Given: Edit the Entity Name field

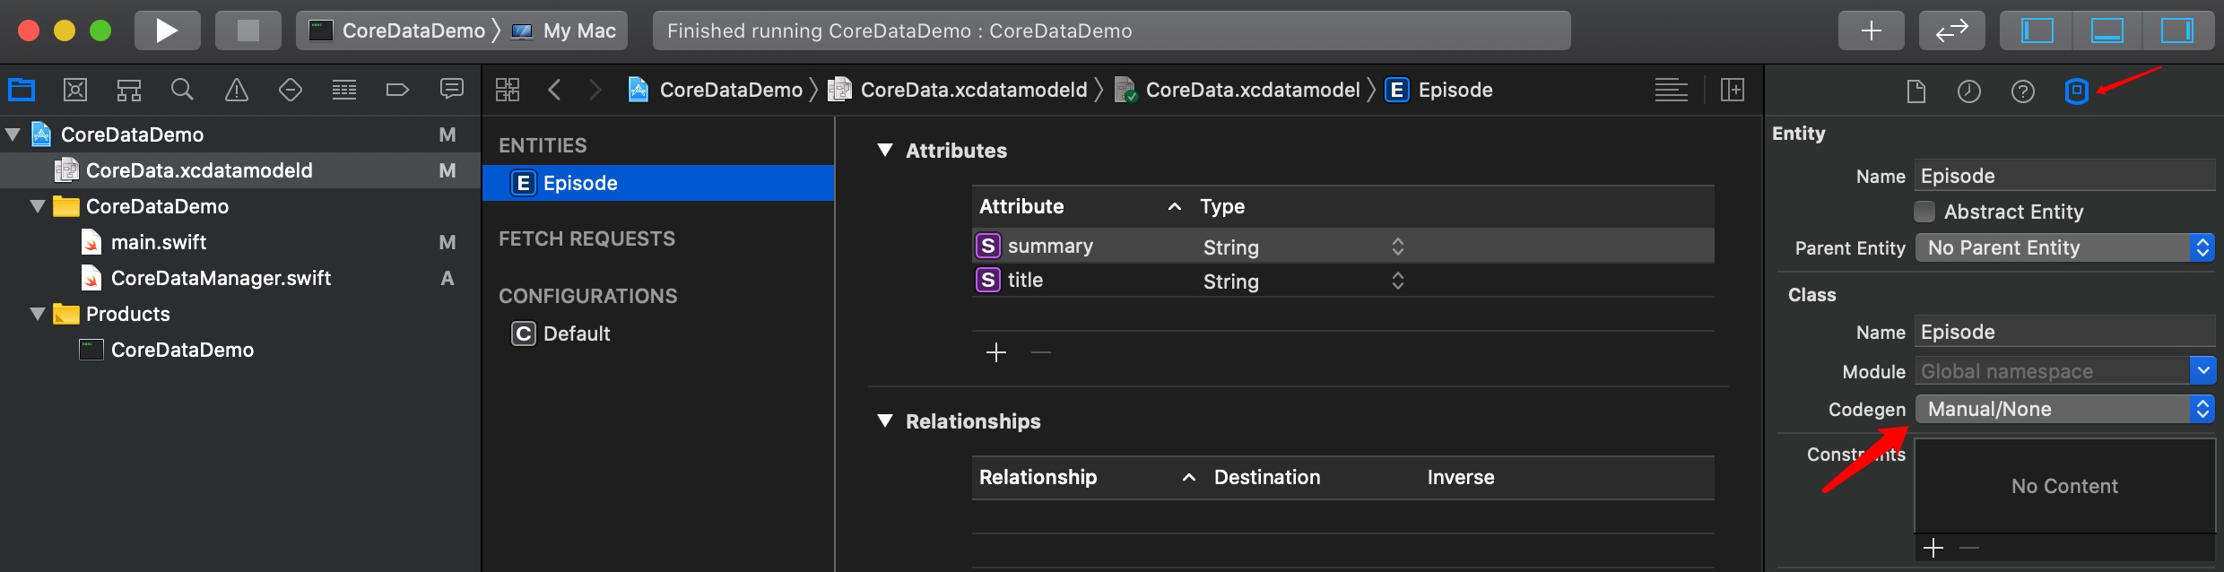Looking at the screenshot, I should (x=2065, y=176).
